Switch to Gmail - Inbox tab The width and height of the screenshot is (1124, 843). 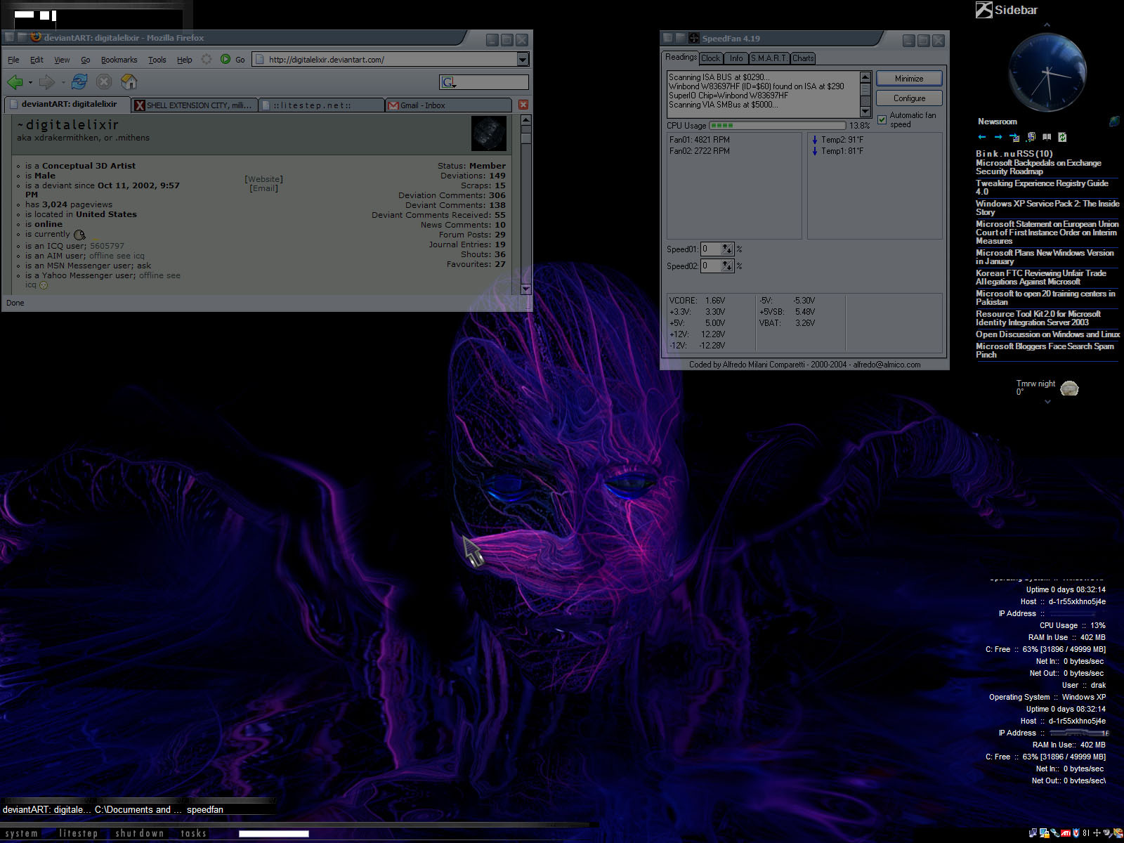(x=448, y=105)
